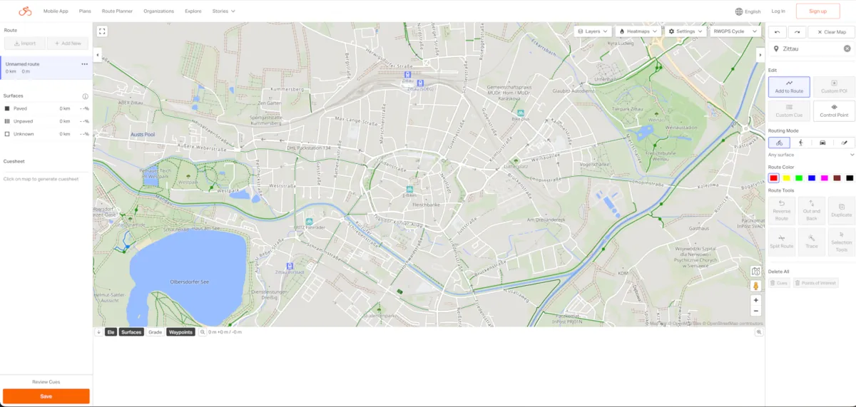Screen dimensions: 856x407
Task: Open Unnamed route options menu
Action: click(84, 64)
